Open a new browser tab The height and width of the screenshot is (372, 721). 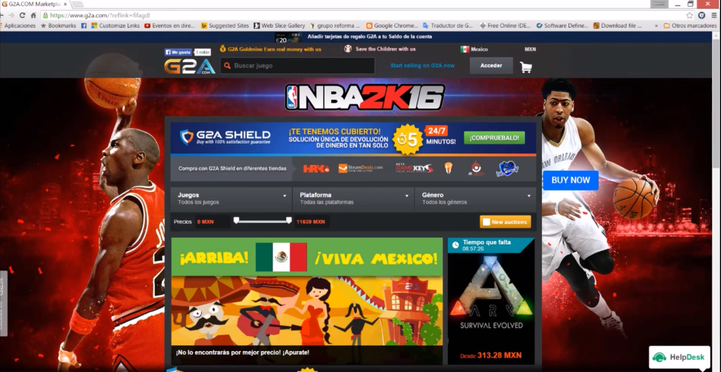coord(78,4)
